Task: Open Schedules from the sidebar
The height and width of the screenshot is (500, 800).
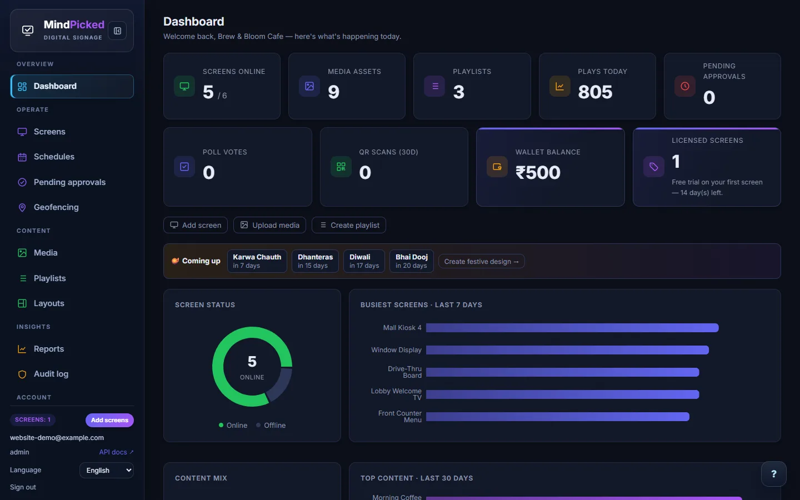Action: [72, 157]
